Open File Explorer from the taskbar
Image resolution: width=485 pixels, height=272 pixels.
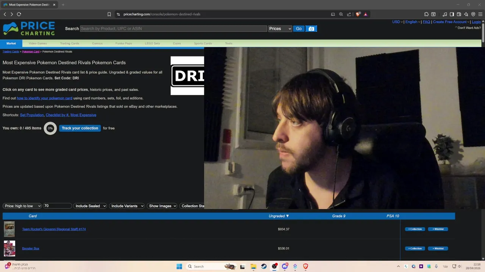[253, 266]
